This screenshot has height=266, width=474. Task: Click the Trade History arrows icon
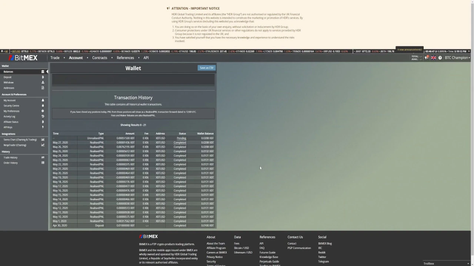click(43, 158)
